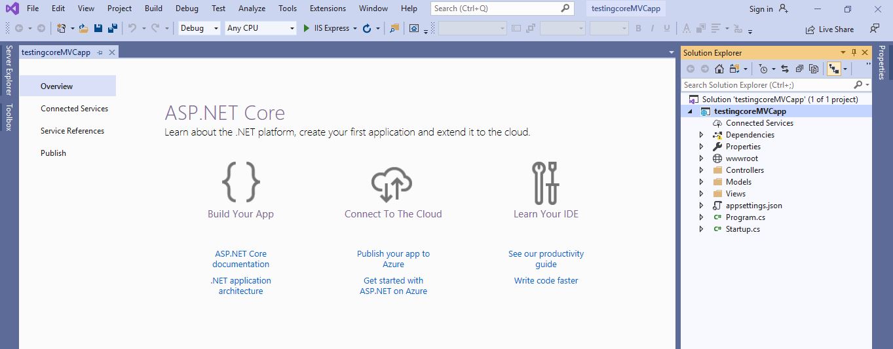The height and width of the screenshot is (349, 893).
Task: Toggle the File Nesting button in Solution Explorer
Action: pos(834,69)
